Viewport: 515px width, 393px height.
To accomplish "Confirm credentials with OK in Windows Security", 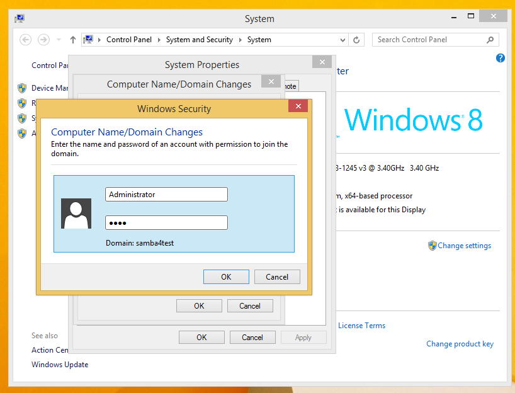I will click(226, 277).
